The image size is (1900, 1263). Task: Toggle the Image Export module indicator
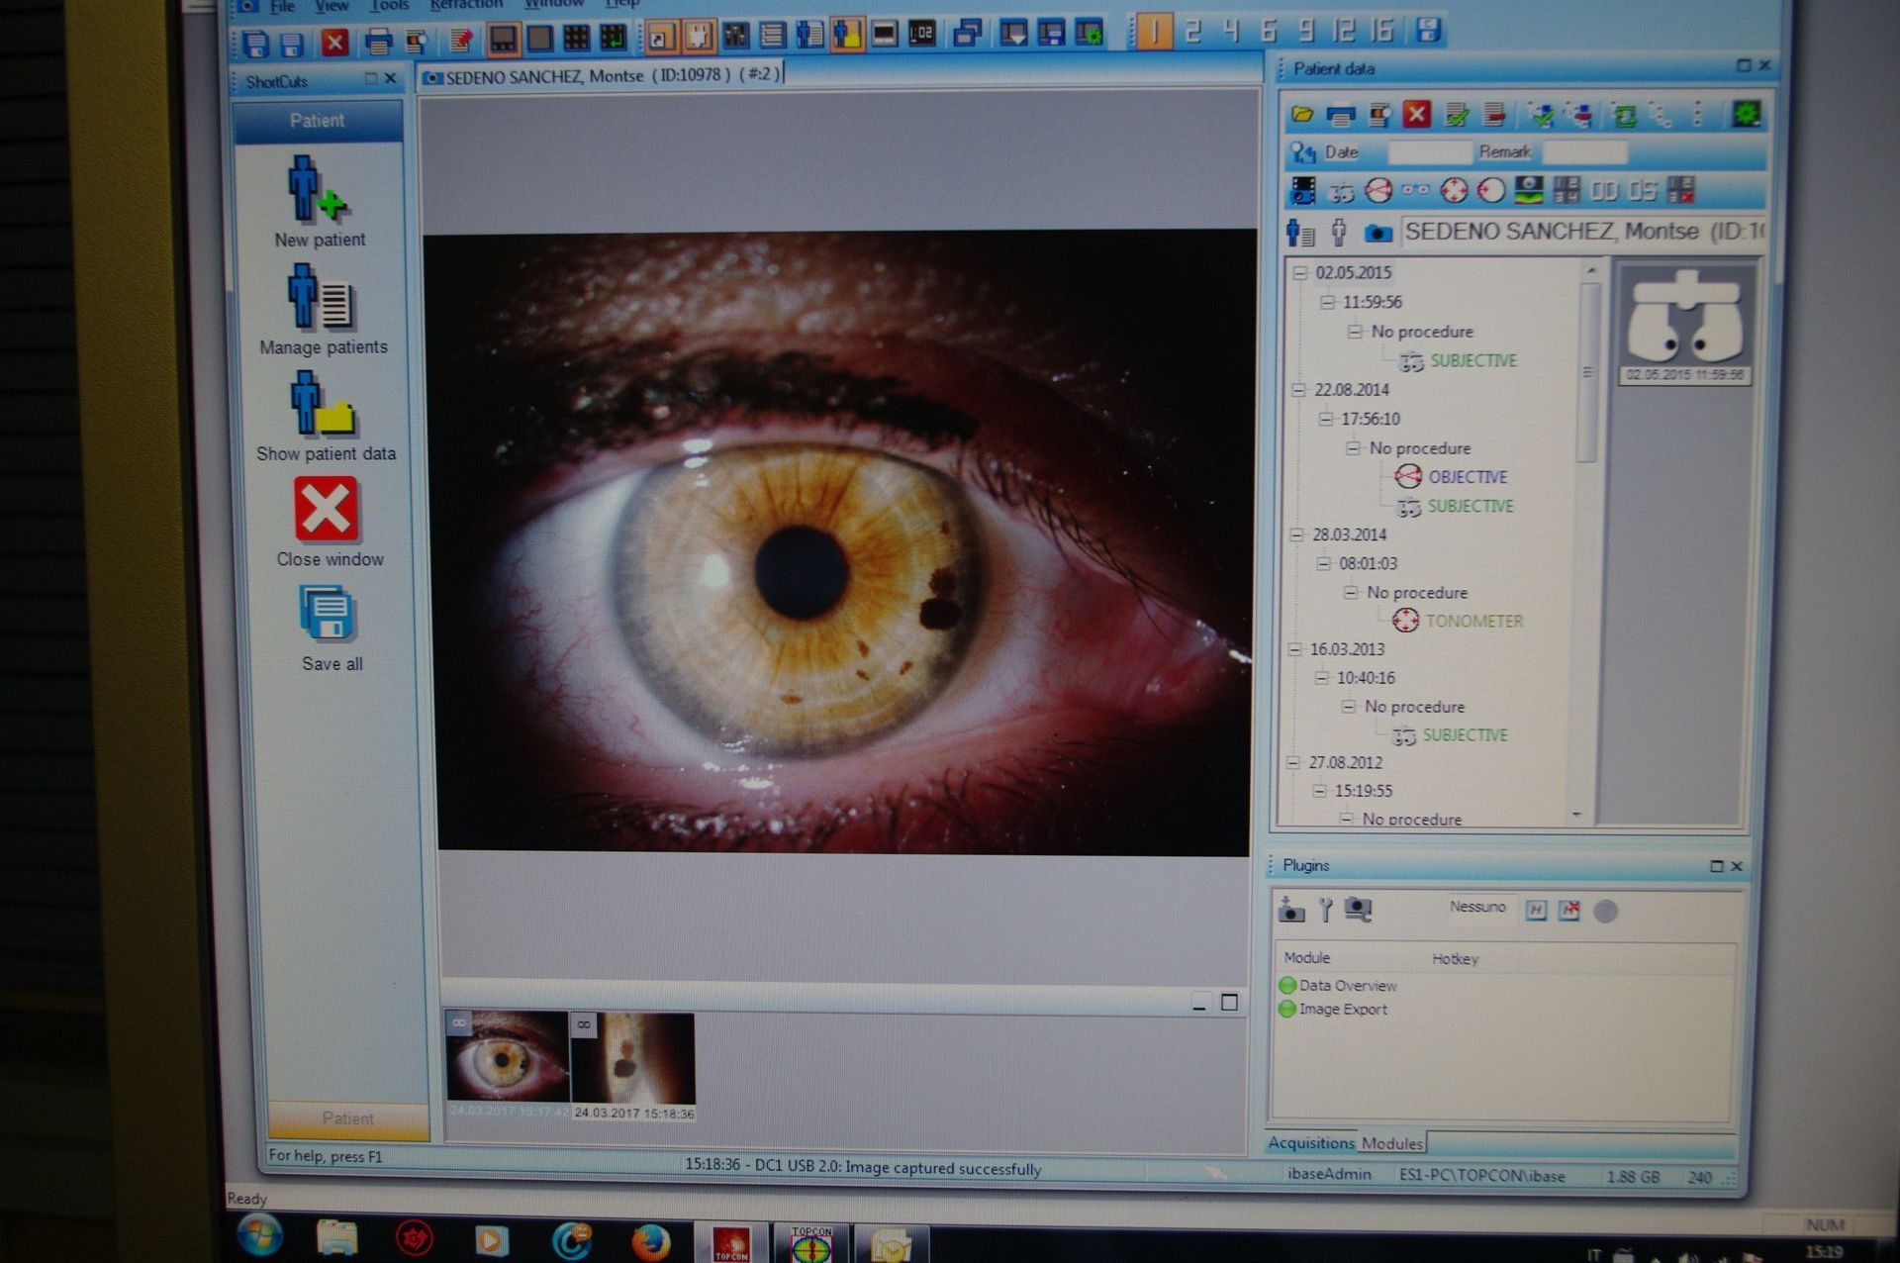(x=1287, y=1009)
